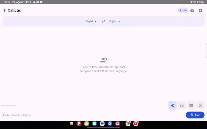Open the app drawer grid icon

[x=71, y=124]
